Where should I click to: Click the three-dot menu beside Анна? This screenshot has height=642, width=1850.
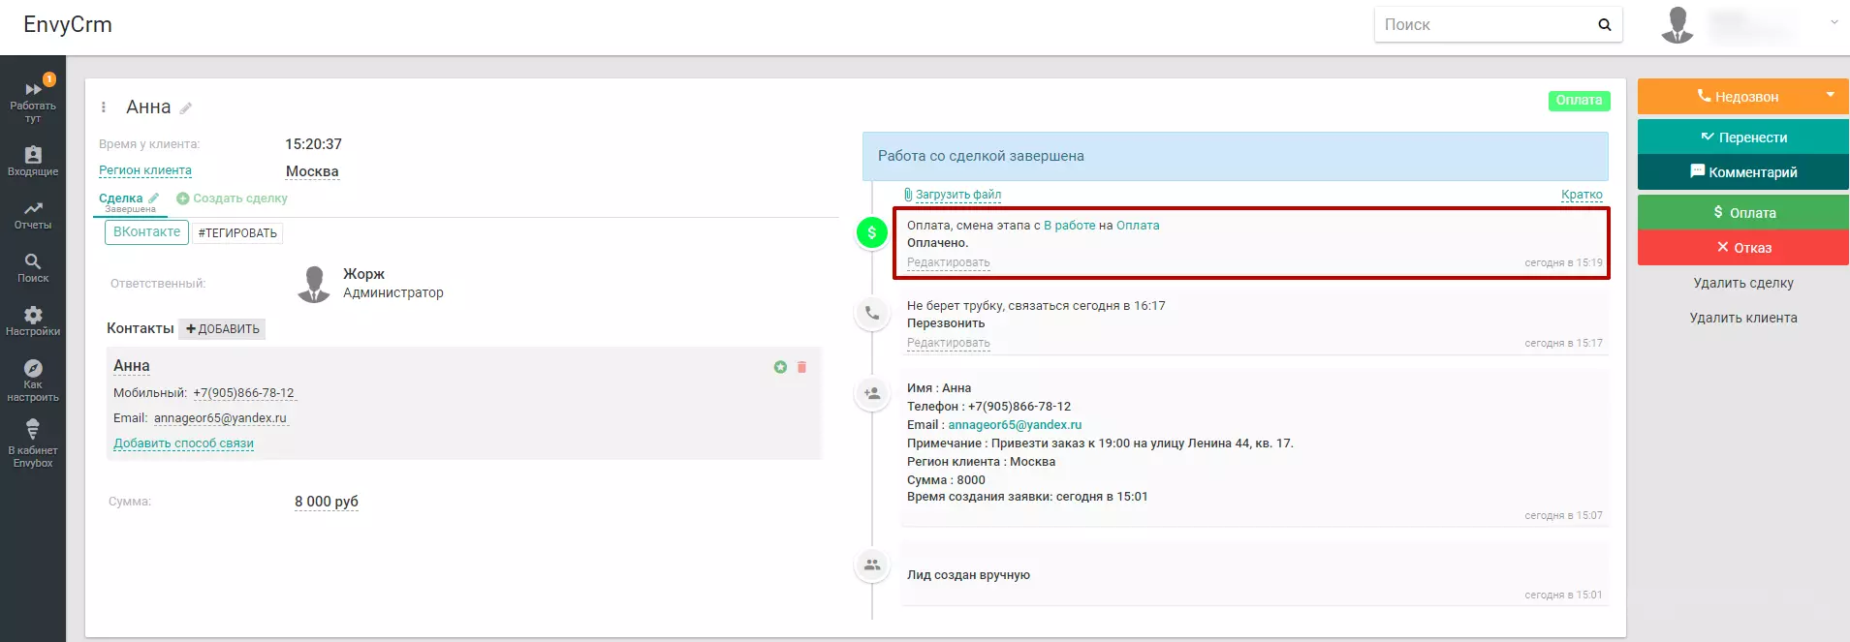104,107
